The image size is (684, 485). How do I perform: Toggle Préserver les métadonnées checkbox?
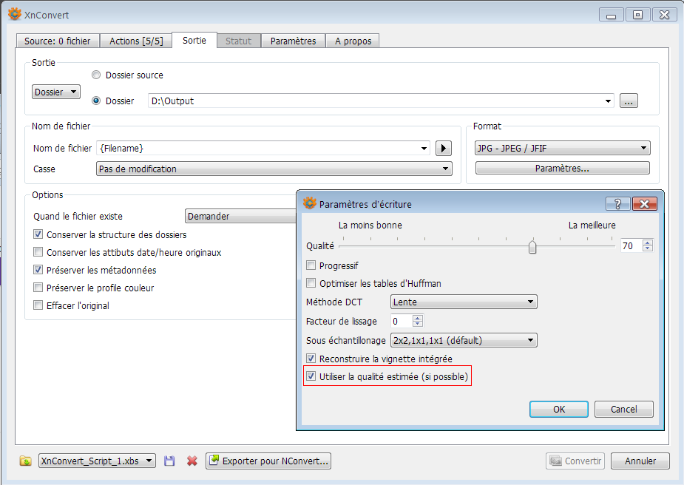[38, 270]
